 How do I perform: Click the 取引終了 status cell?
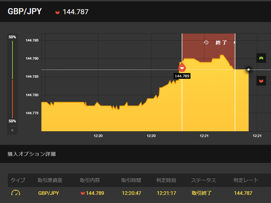(x=201, y=193)
